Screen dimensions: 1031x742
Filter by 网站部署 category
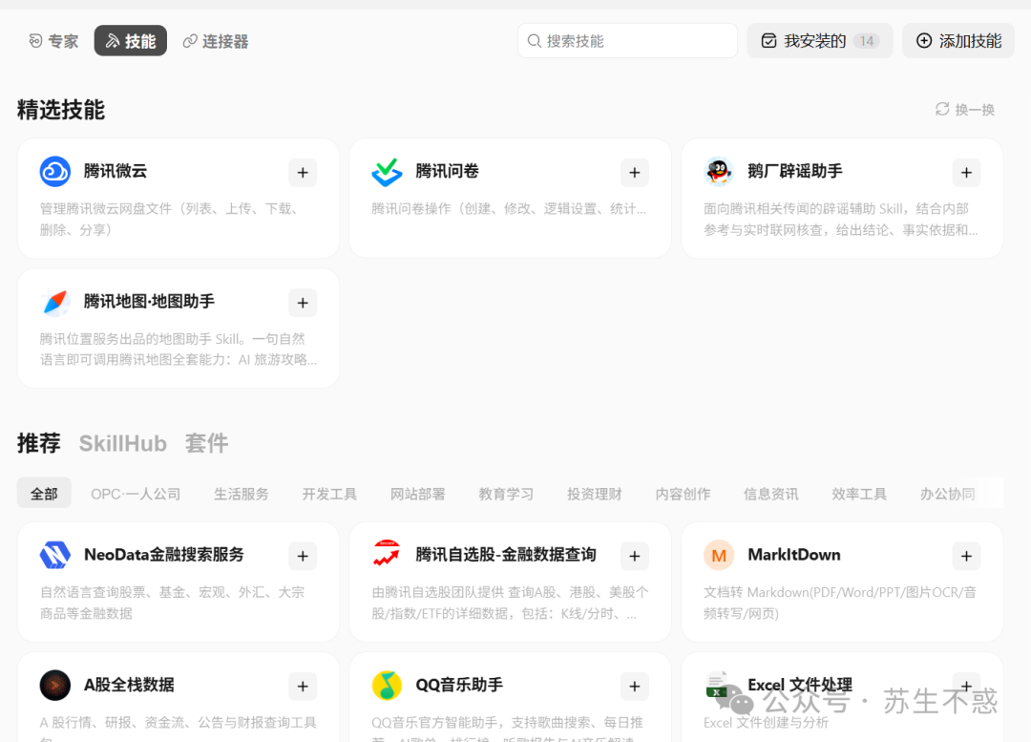click(x=418, y=494)
